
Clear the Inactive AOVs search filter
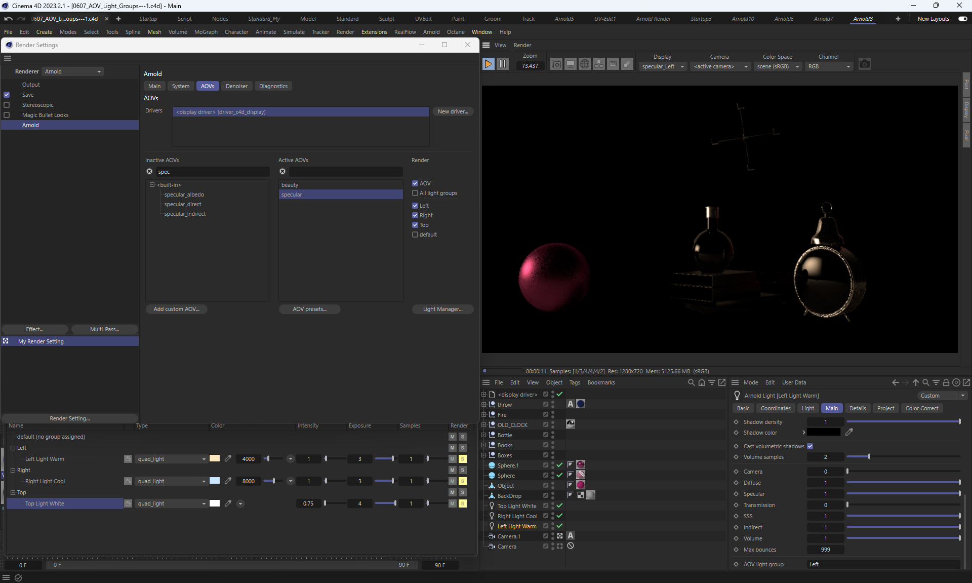pyautogui.click(x=149, y=172)
